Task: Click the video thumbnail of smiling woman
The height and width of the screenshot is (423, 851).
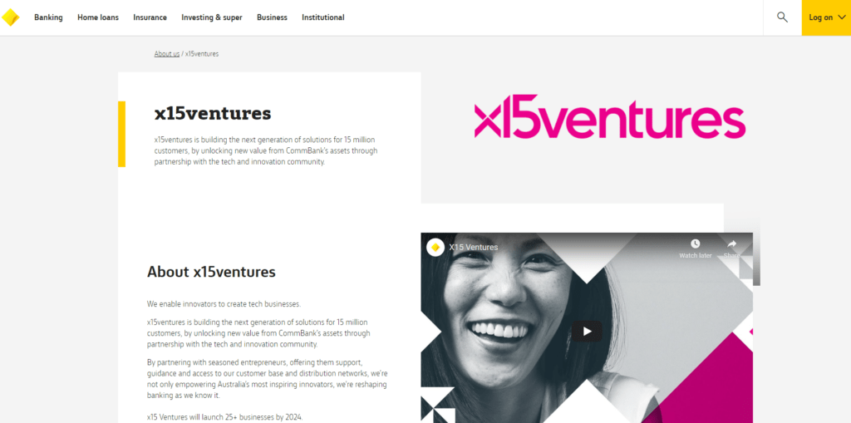Action: click(587, 328)
